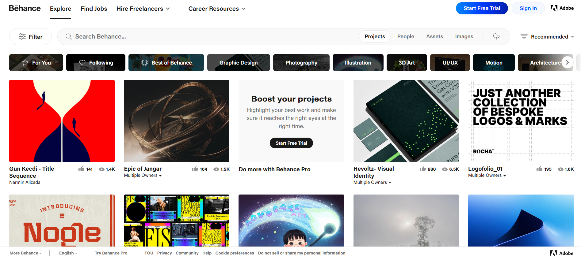581x256 pixels.
Task: Open Hevoltz Visual Identity thumbnail
Action: [406, 121]
